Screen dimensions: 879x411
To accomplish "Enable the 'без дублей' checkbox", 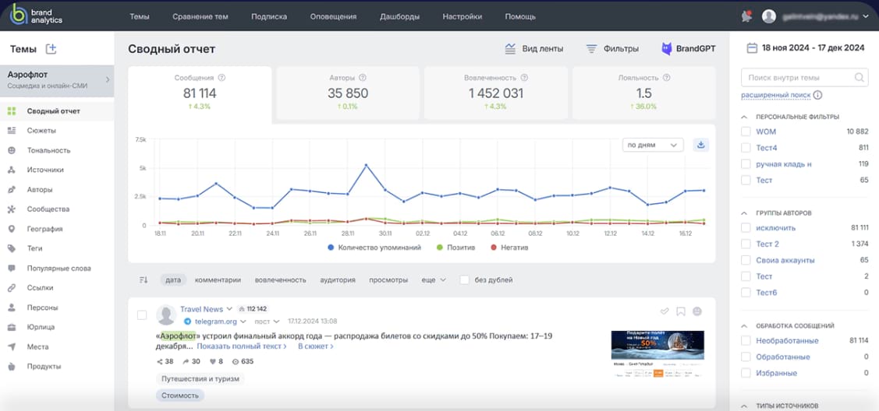I will tap(465, 280).
